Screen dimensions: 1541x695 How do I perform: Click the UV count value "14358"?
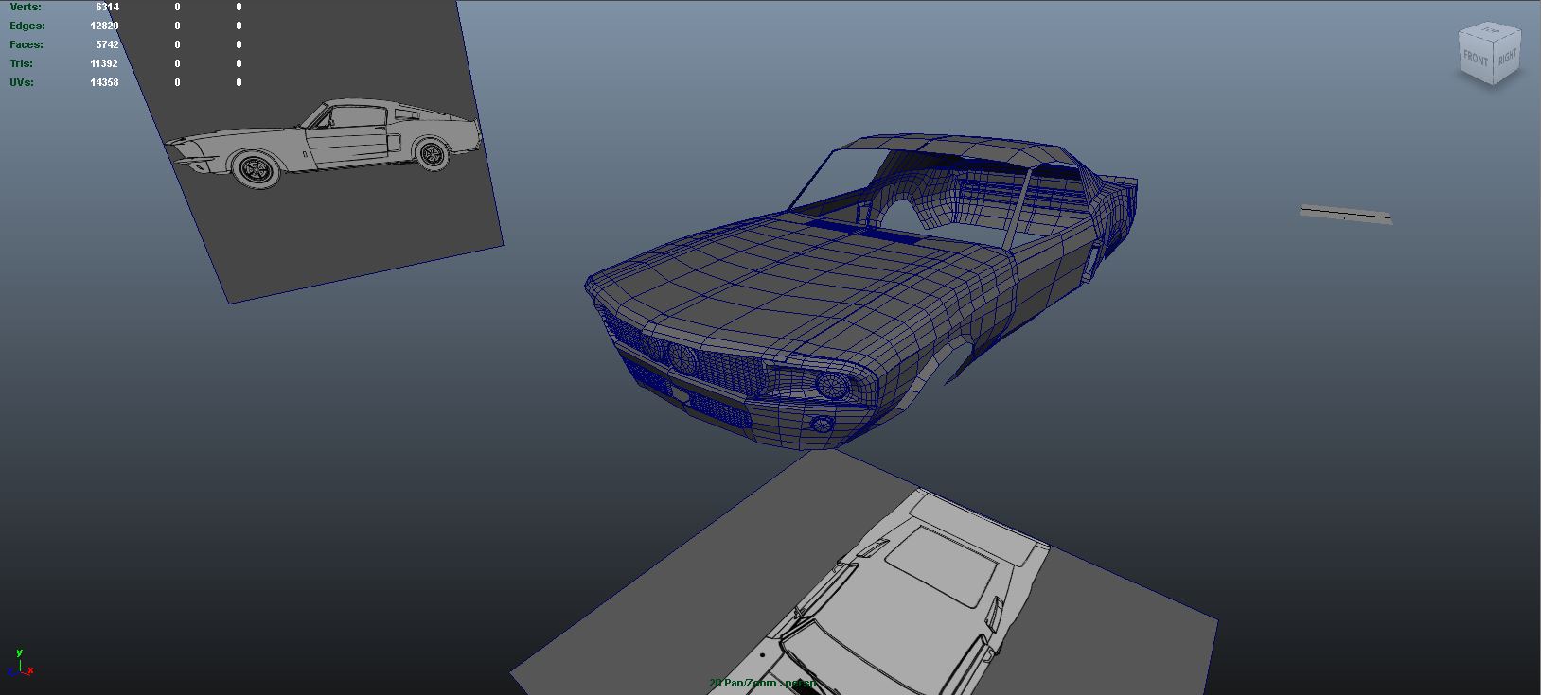(104, 82)
